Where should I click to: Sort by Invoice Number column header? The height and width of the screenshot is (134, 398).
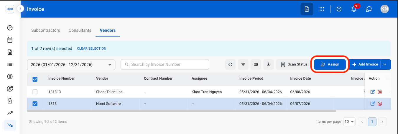click(x=62, y=78)
